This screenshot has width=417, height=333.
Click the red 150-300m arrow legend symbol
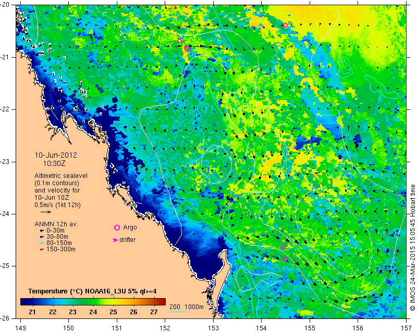pos(42,250)
